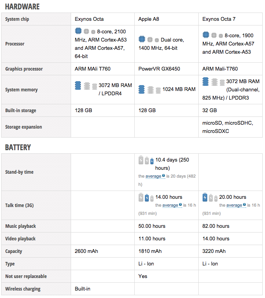The image size is (265, 298).
Task: Select the "Wireless charging" row label
Action: (23, 289)
